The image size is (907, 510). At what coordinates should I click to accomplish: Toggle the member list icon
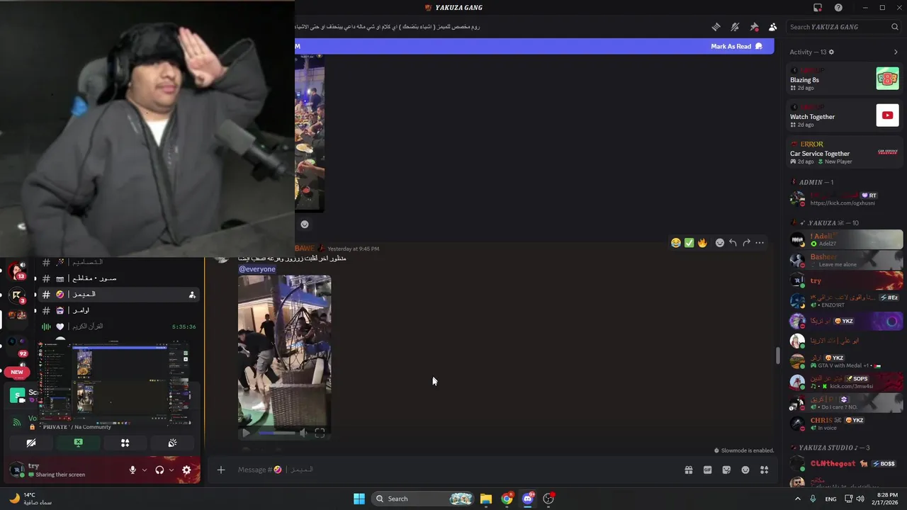(x=772, y=27)
